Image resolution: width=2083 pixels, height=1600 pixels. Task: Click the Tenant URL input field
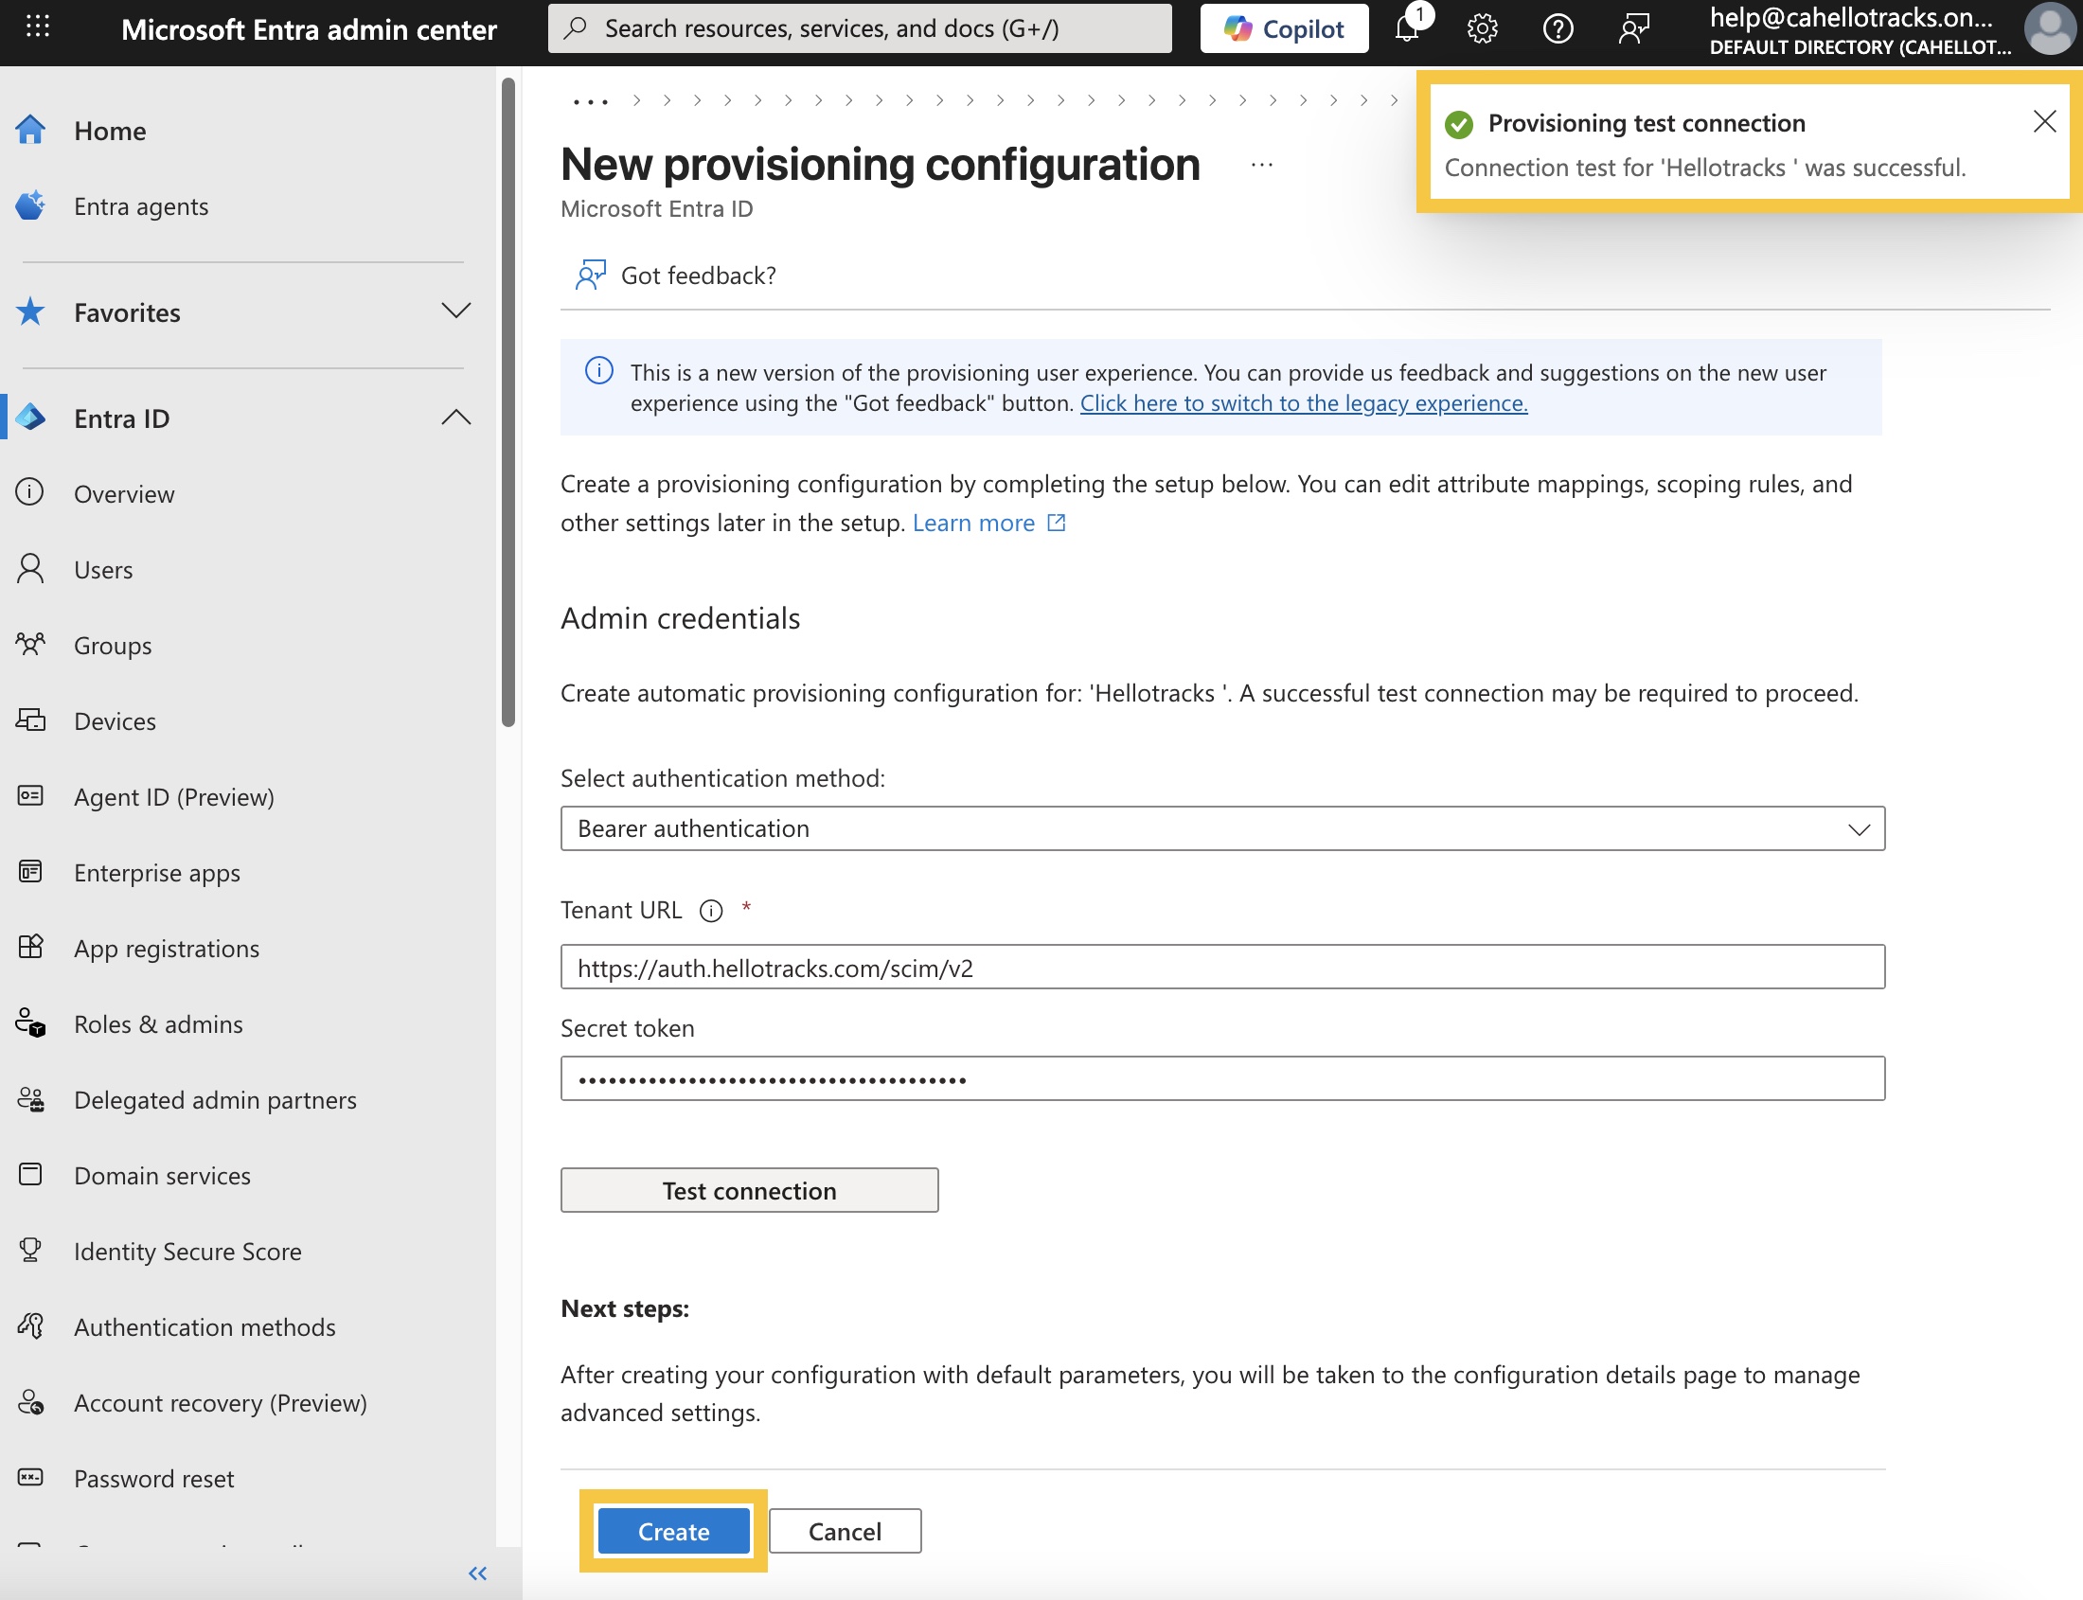[x=1222, y=968]
